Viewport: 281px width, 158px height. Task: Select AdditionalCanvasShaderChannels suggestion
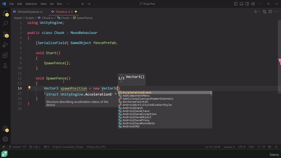165,98
